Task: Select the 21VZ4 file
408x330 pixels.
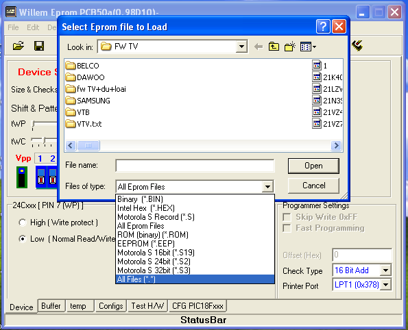Action: pyautogui.click(x=327, y=112)
